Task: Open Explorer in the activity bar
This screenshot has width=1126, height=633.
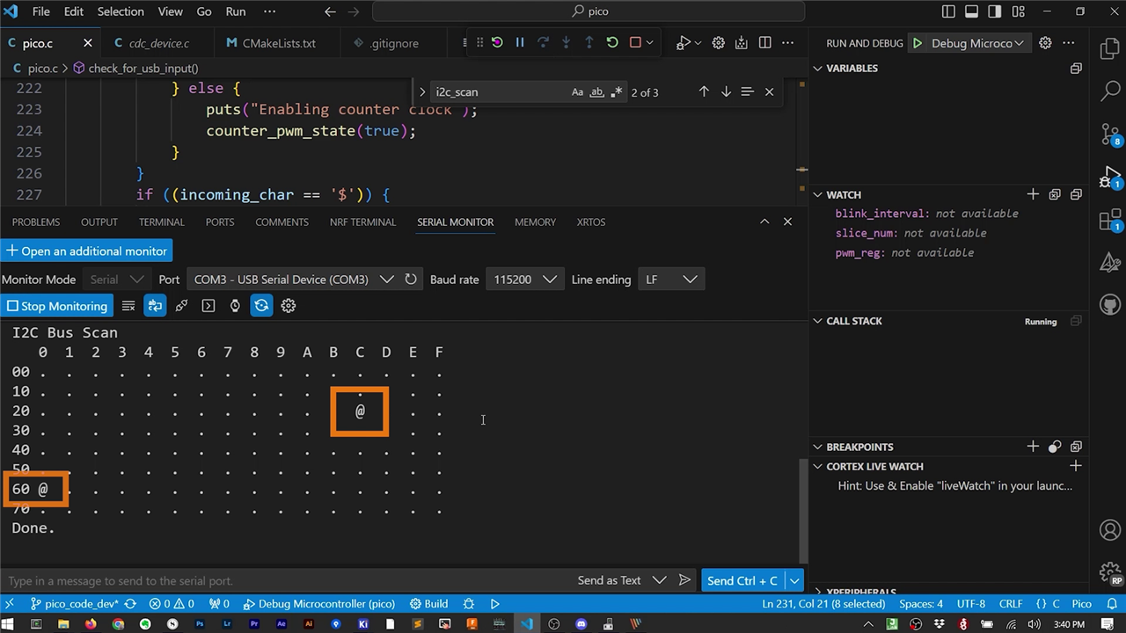Action: (1110, 47)
